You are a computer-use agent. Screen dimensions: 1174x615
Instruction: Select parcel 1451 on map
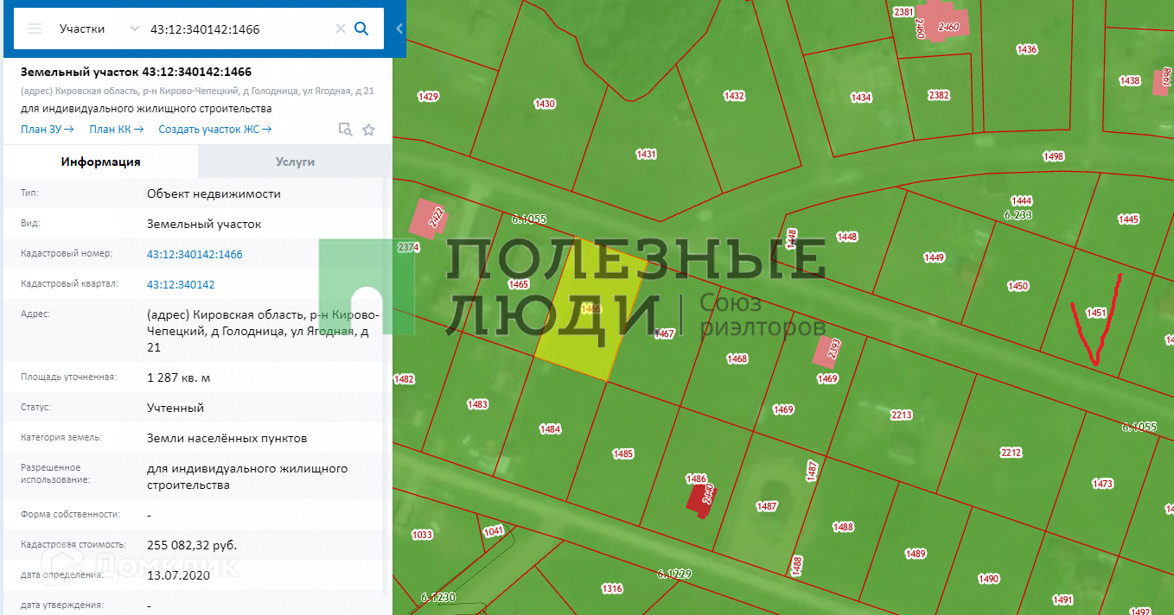1096,313
